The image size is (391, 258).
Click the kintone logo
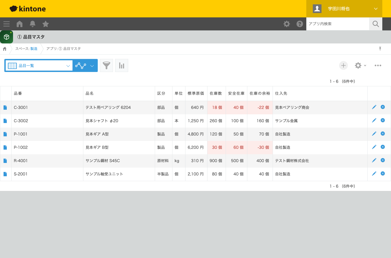pyautogui.click(x=28, y=9)
